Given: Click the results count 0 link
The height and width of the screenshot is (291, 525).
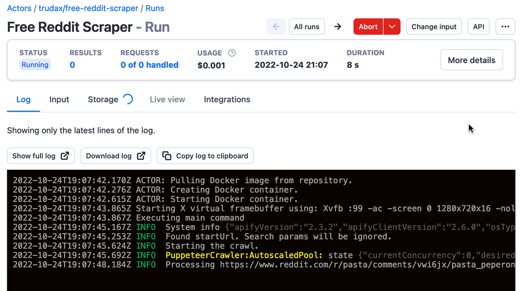Looking at the screenshot, I should (72, 65).
